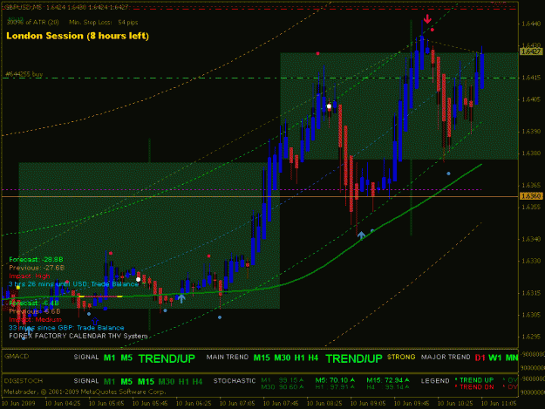Click M30 in the GMACD main trend

tap(283, 358)
